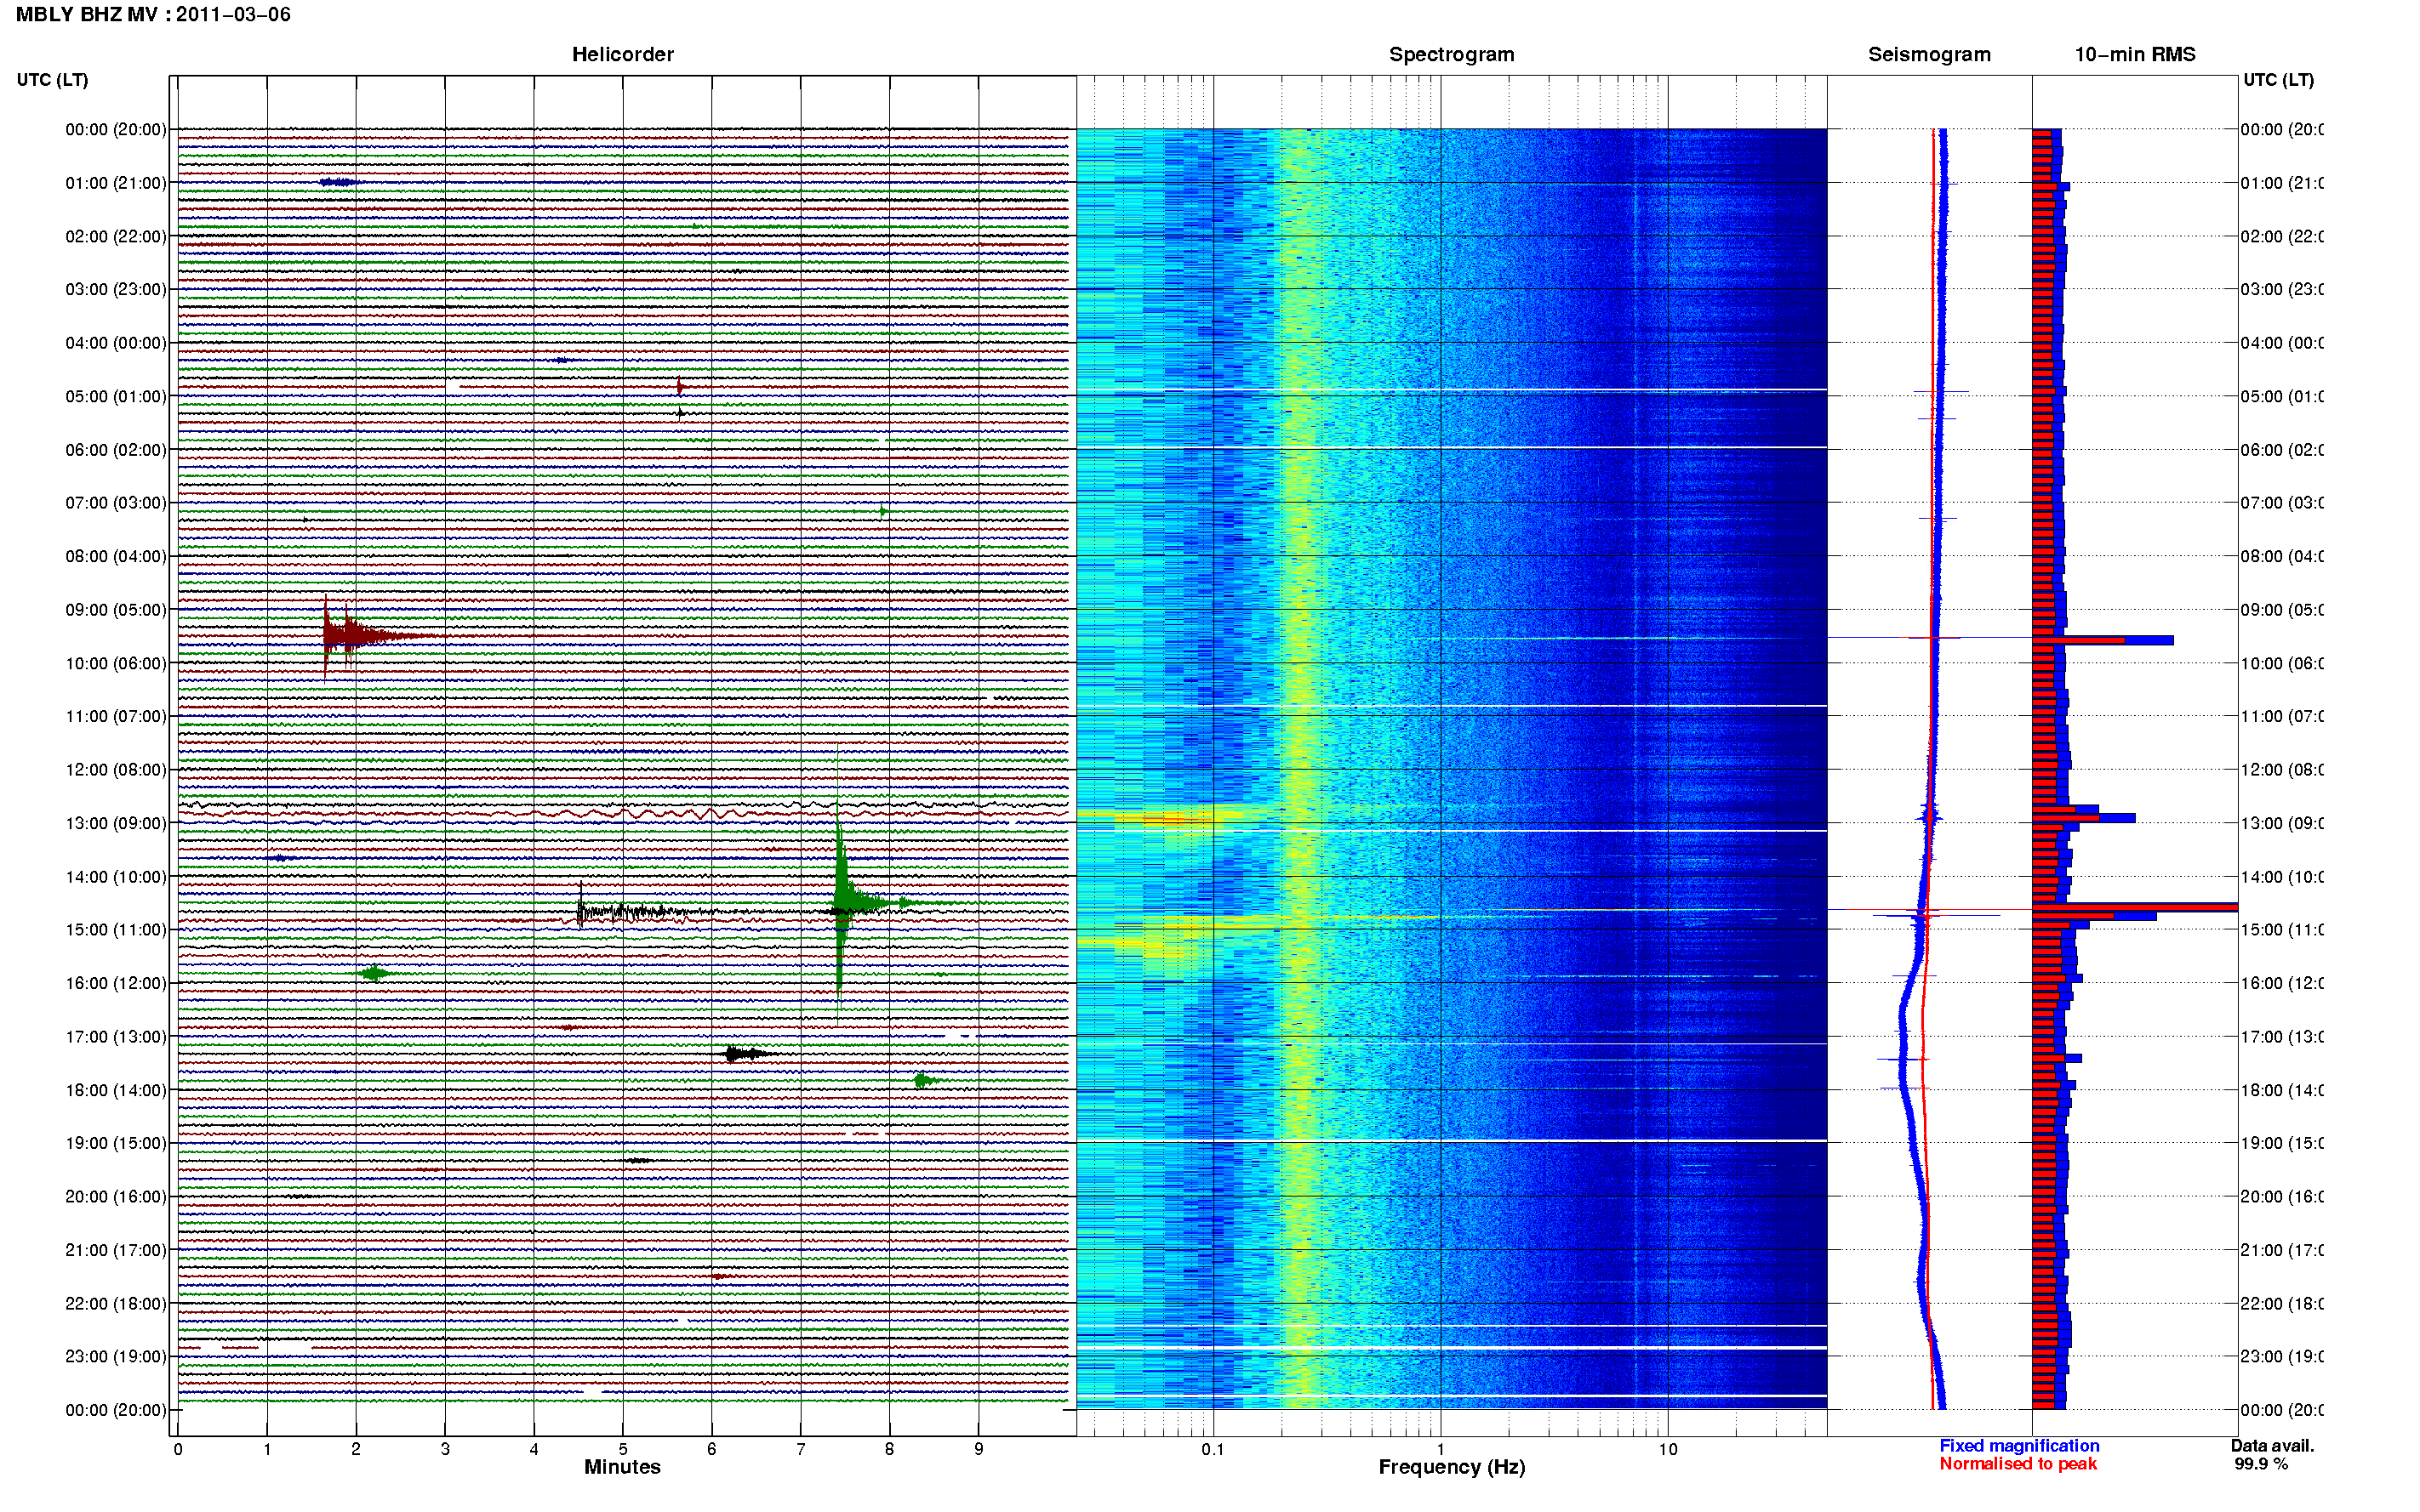This screenshot has width=2420, height=1512.
Task: Select the Spectrogram panel heading
Action: 1451,55
